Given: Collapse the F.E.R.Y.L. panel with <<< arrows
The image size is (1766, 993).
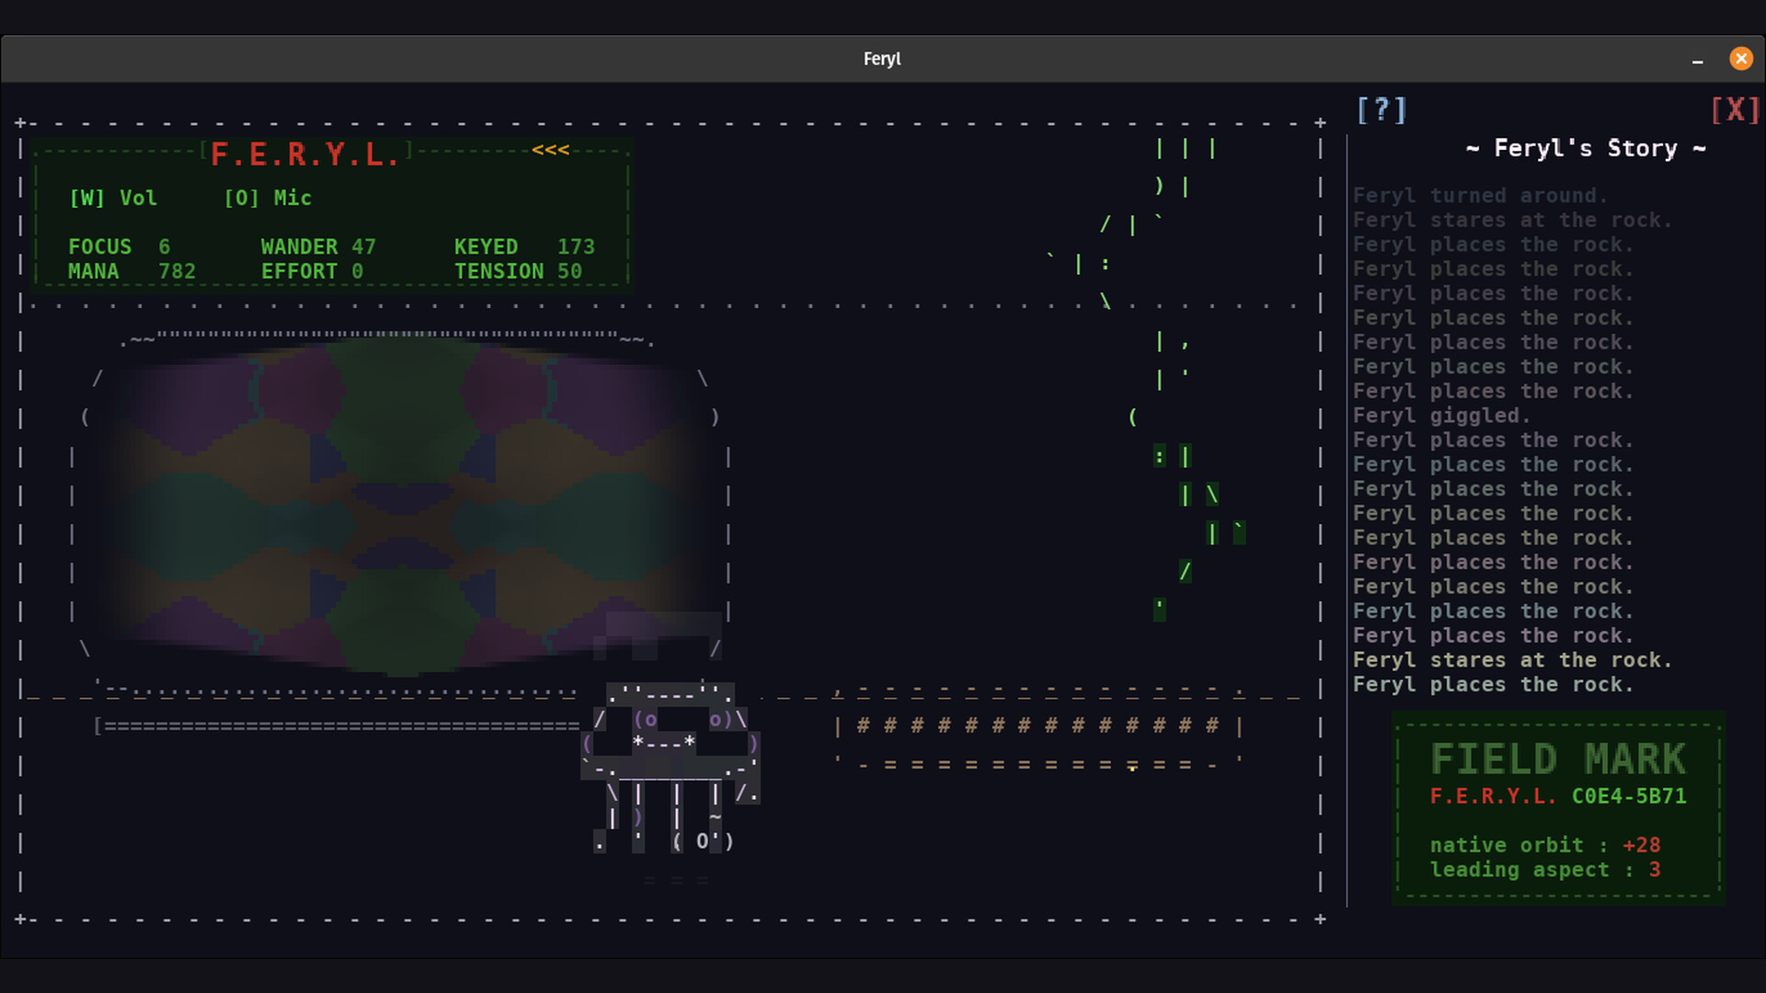Looking at the screenshot, I should click(x=550, y=150).
